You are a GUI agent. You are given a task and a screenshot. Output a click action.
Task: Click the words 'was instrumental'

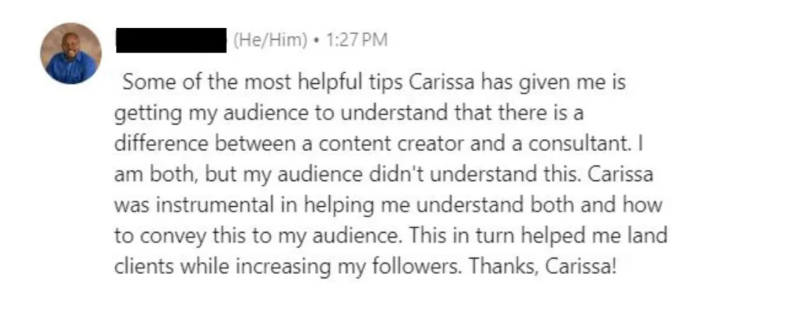(x=194, y=205)
